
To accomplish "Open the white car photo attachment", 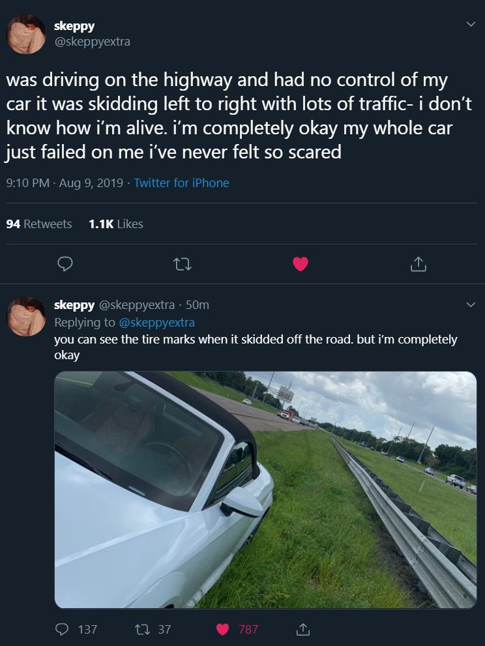I will [265, 490].
